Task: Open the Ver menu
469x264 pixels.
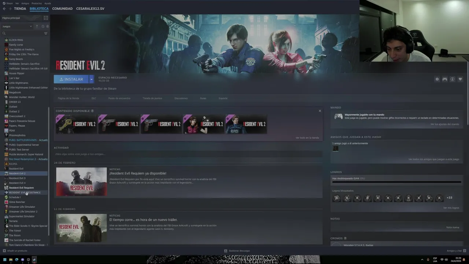Action: pos(17,3)
